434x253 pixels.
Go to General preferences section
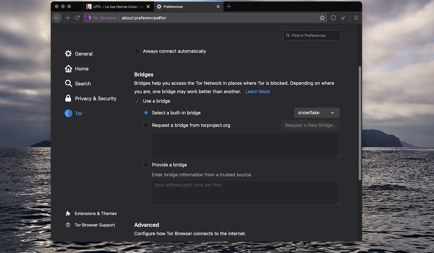coord(84,54)
